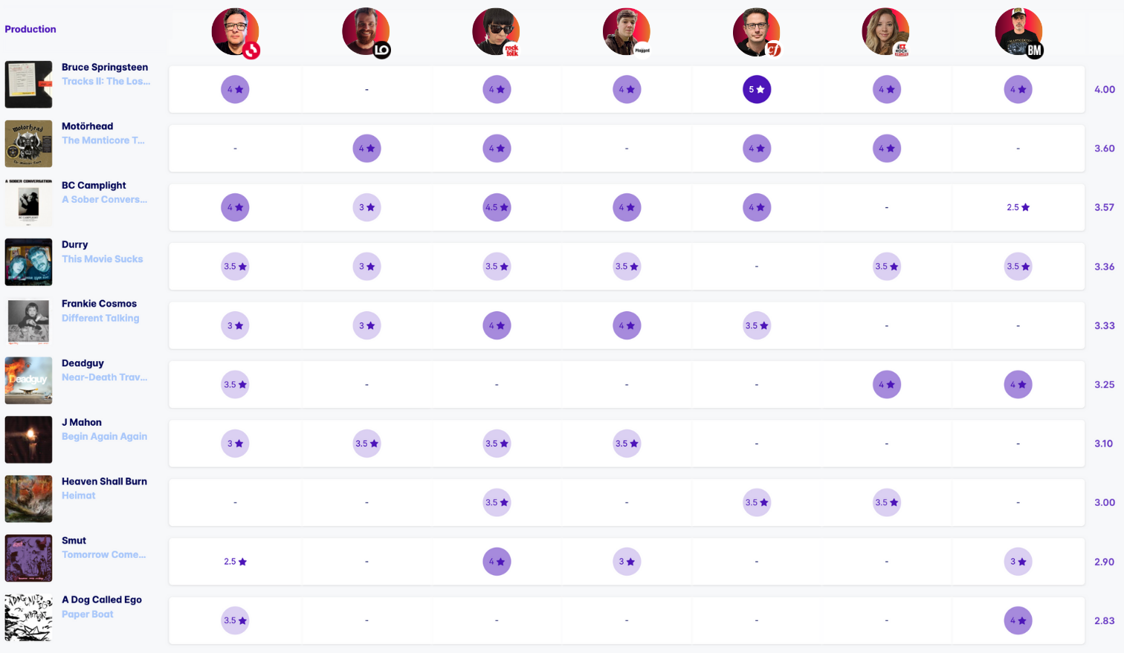The height and width of the screenshot is (653, 1124).
Task: Open the A Dog Called Ego cover art
Action: (29, 617)
